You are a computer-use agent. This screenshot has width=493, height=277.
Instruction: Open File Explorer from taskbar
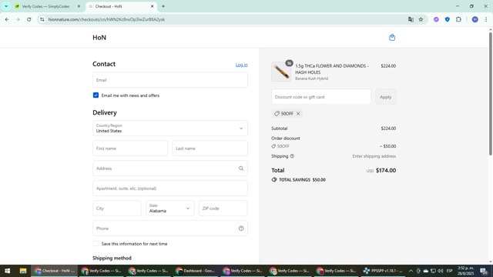pos(23,271)
